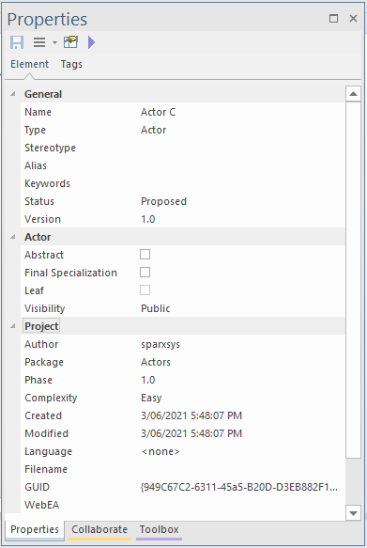Open dropdown arrow beside hamburger menu
The image size is (367, 548).
pyautogui.click(x=54, y=42)
